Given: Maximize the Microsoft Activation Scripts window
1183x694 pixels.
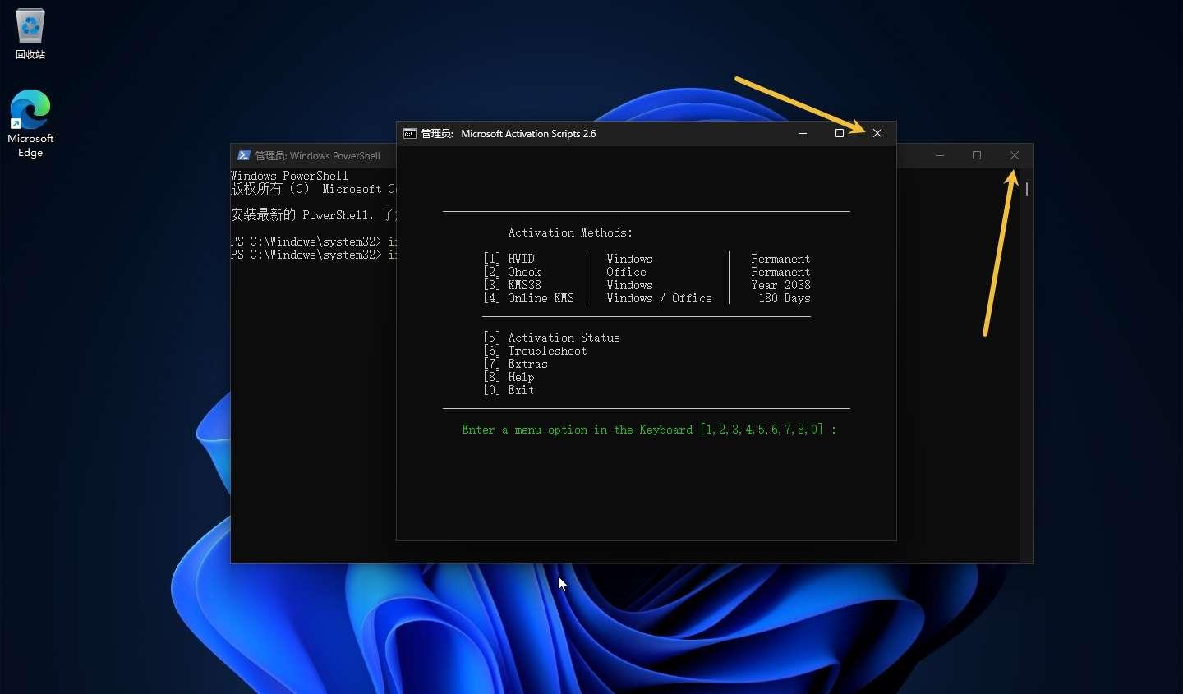Looking at the screenshot, I should [x=840, y=133].
